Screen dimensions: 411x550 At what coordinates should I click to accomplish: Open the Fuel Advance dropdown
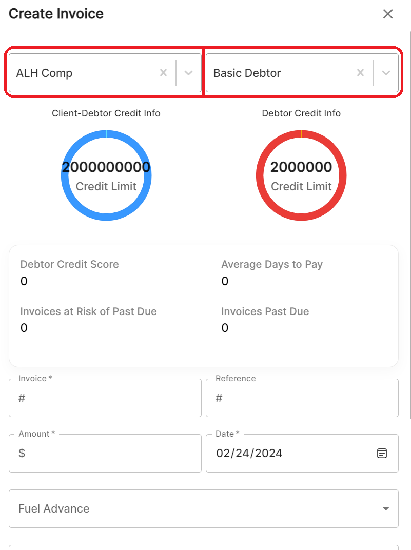pos(385,508)
